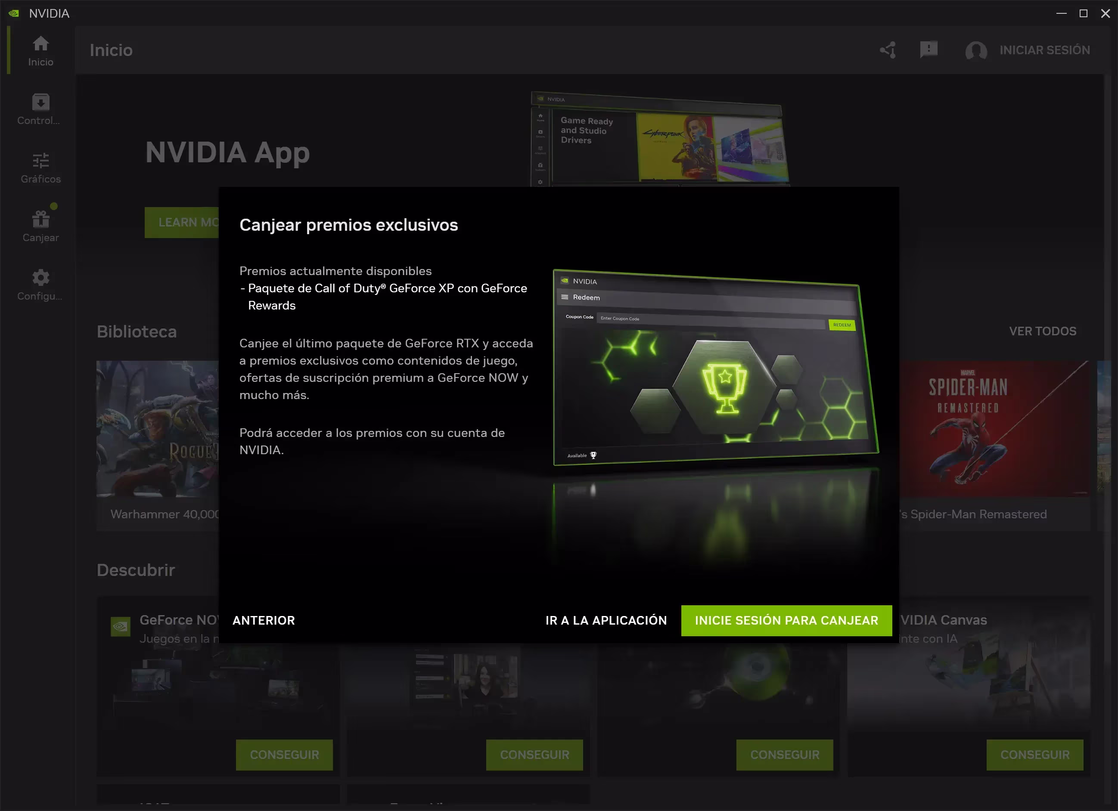The height and width of the screenshot is (811, 1118).
Task: Open the Spider-Man Remastered game thumbnail
Action: (995, 429)
